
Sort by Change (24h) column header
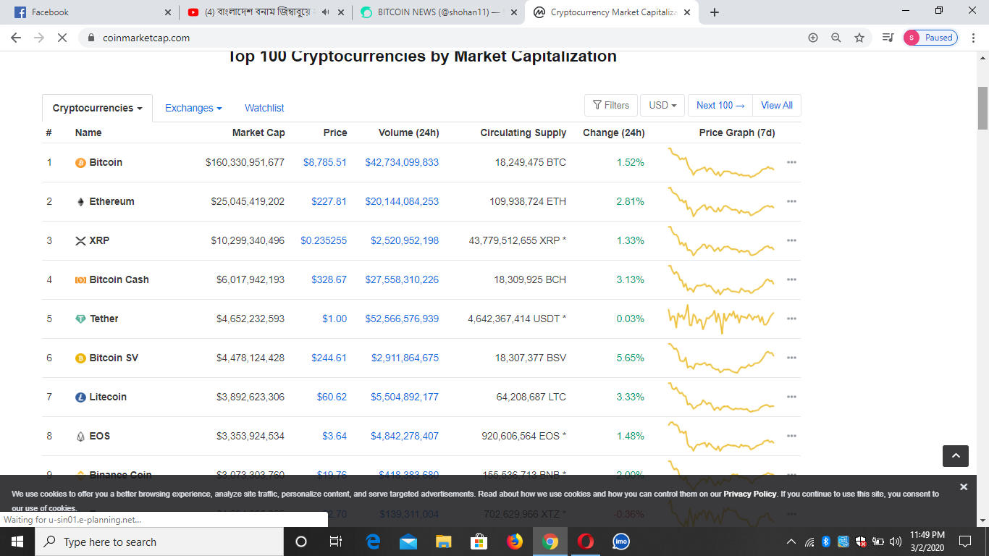(x=614, y=133)
